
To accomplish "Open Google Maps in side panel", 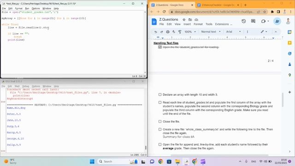I will coord(290,75).
